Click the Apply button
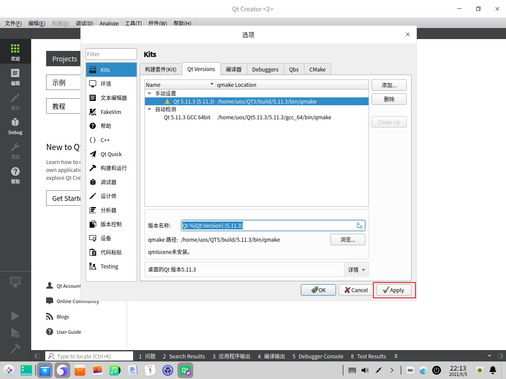The height and width of the screenshot is (379, 506). click(x=393, y=290)
